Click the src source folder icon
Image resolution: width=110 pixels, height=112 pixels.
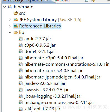tap(16, 13)
